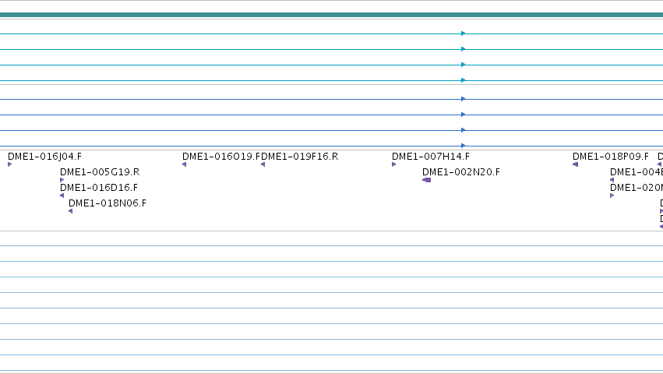
Task: Select the DME1-016O19.F feature label
Action: pyautogui.click(x=221, y=157)
